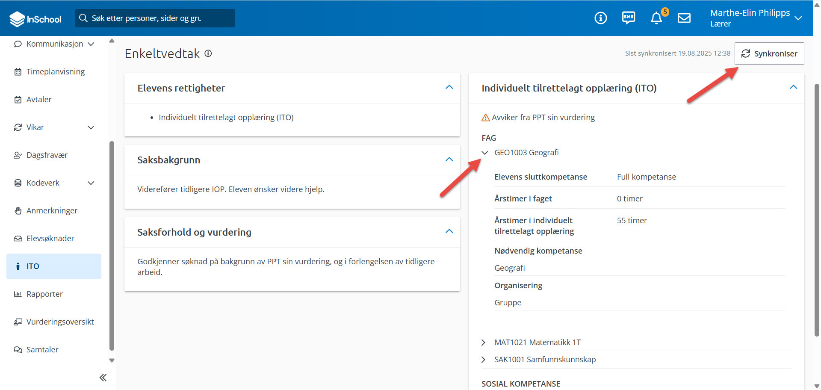Click the Vurderingsoversikt icon
The width and height of the screenshot is (821, 390).
(18, 322)
